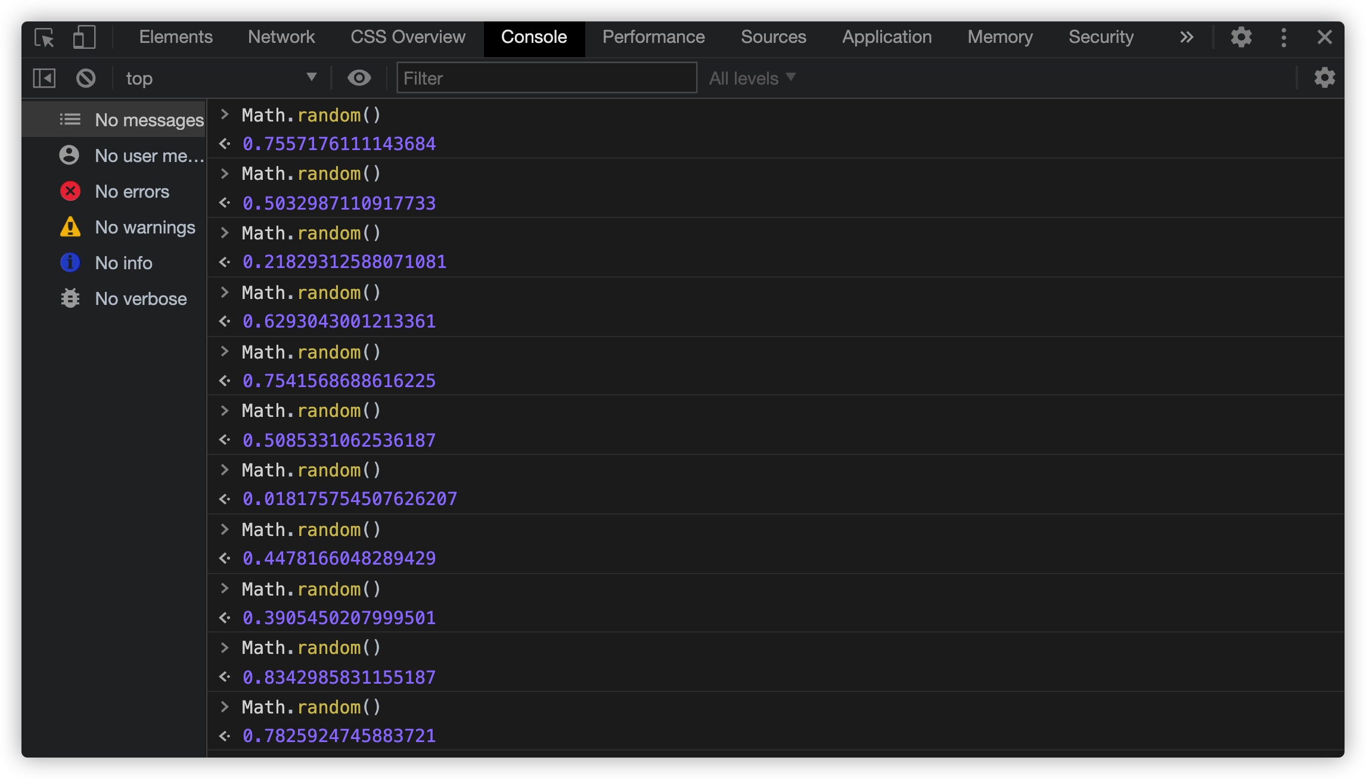Click result 0.4478166048289429
This screenshot has height=779, width=1366.
click(339, 559)
